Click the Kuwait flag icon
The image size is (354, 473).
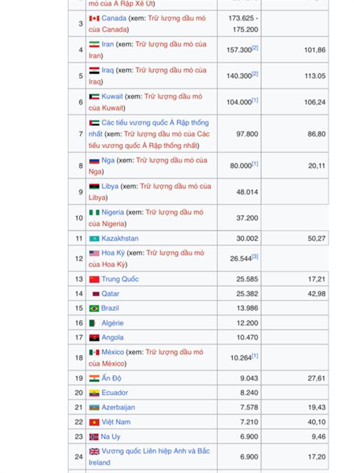(x=94, y=96)
